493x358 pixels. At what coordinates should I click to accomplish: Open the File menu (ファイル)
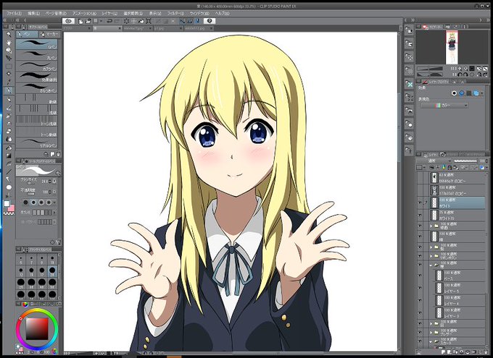pos(14,14)
